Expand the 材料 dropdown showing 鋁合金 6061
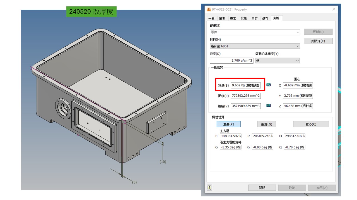Image resolution: width=357 pixels, height=200 pixels. pos(255,46)
